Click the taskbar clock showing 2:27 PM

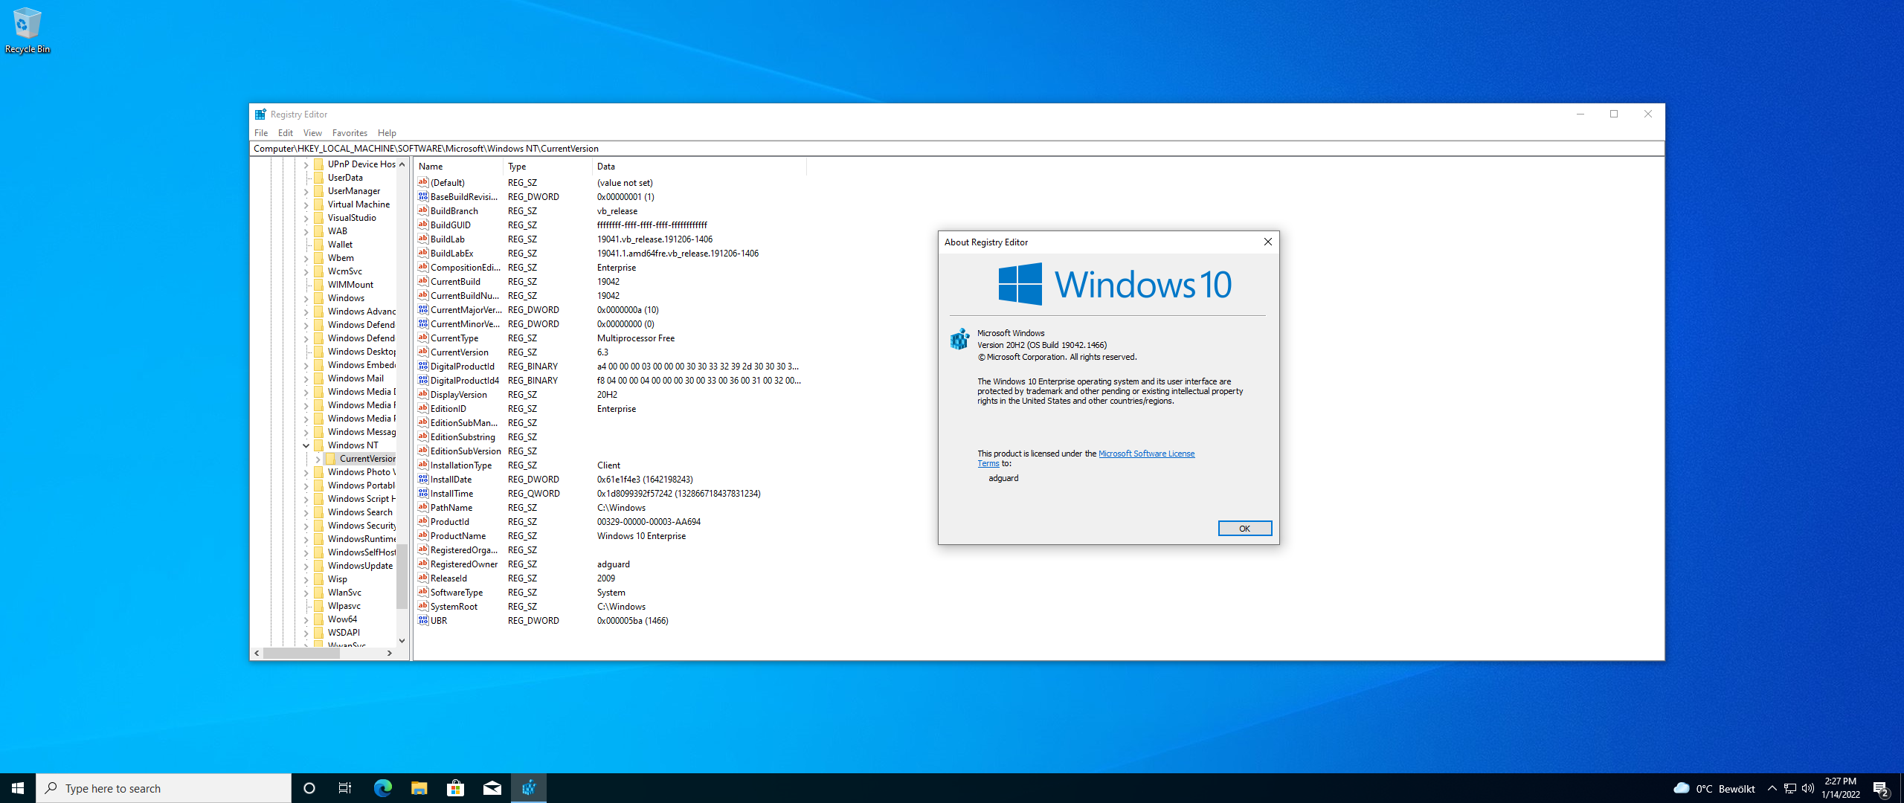click(x=1840, y=788)
